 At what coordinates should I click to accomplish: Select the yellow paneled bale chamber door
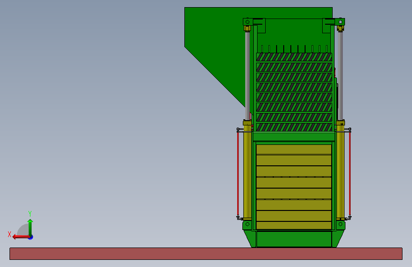(294, 187)
